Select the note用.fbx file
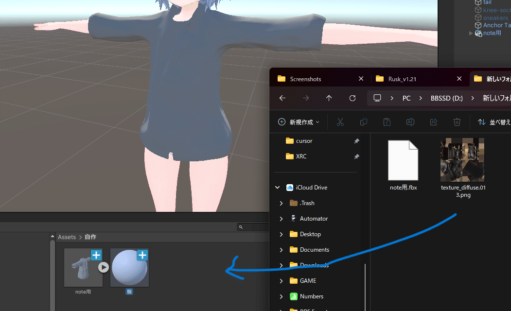511x311 pixels. point(403,165)
